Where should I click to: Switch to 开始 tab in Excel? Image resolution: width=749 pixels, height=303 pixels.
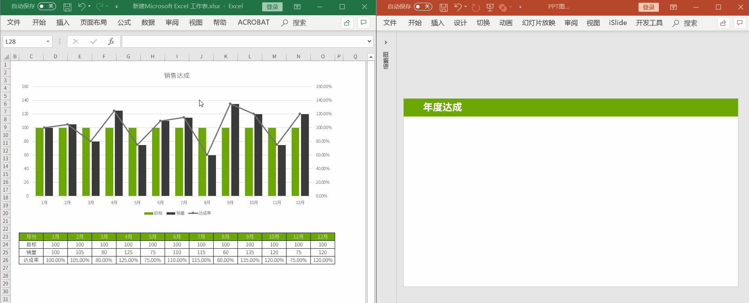(39, 22)
